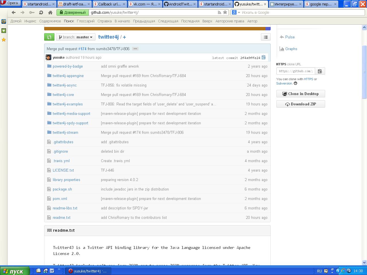The height and width of the screenshot is (275, 367).
Task: Open the branch master dropdown
Action: pos(76,37)
